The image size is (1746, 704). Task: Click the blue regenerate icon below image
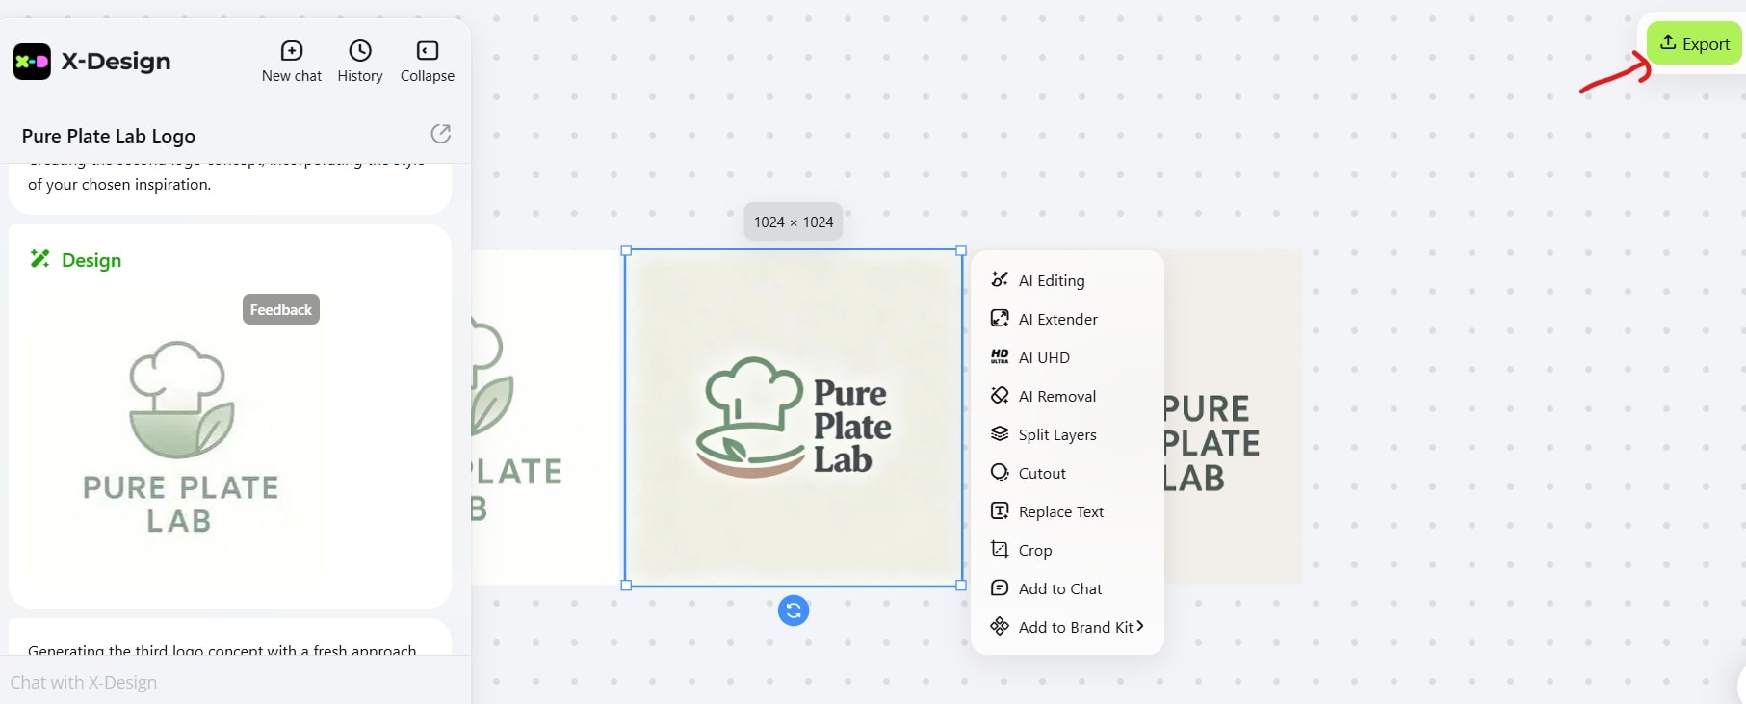pos(793,611)
